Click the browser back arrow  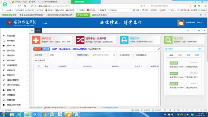tap(11, 6)
